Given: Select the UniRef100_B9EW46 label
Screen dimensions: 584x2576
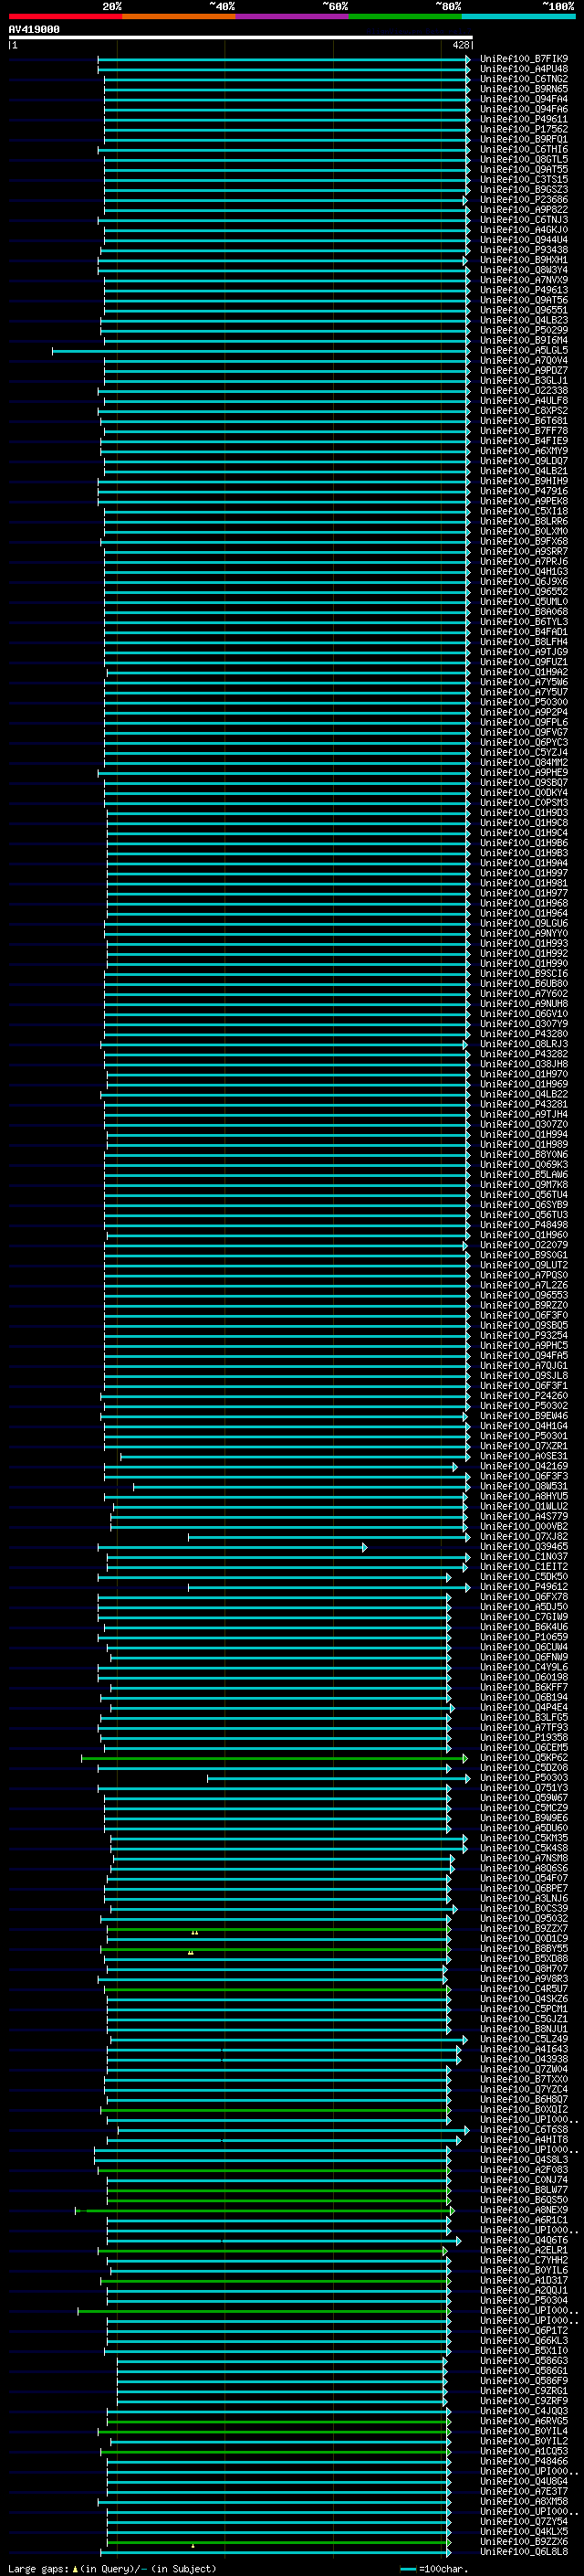Looking at the screenshot, I should [523, 1415].
